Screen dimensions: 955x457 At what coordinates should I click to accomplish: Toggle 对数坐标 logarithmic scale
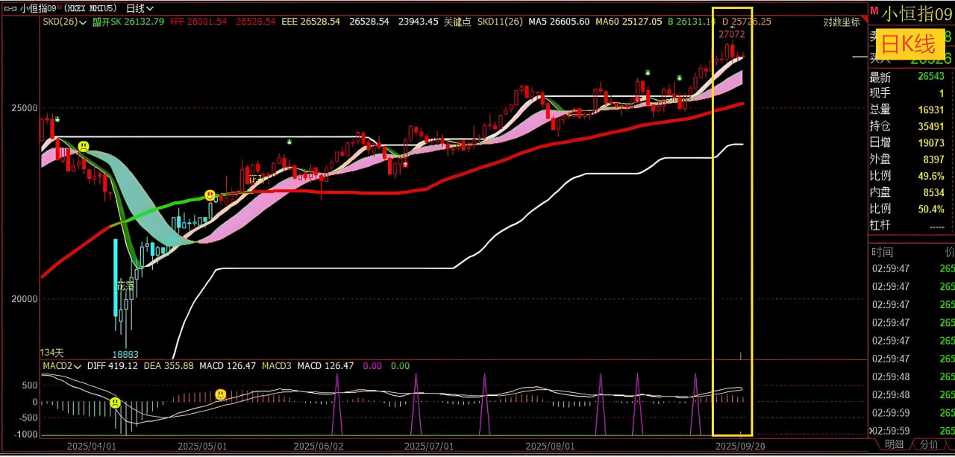click(841, 22)
